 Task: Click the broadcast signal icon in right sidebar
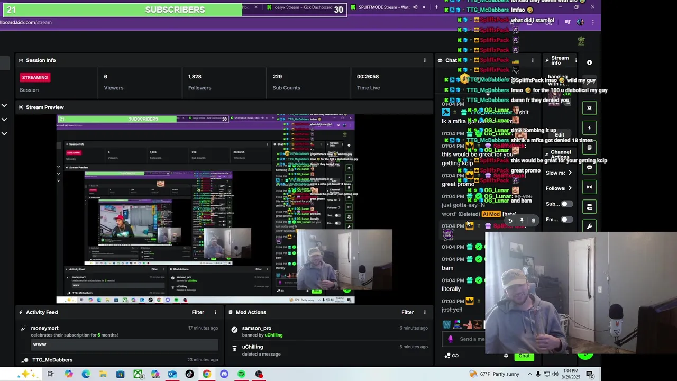pyautogui.click(x=589, y=187)
